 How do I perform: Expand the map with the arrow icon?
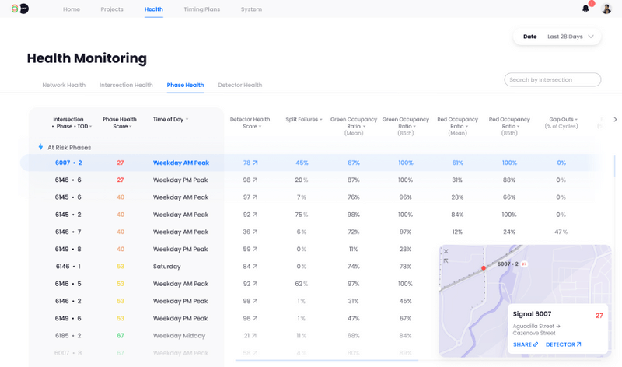pyautogui.click(x=446, y=260)
